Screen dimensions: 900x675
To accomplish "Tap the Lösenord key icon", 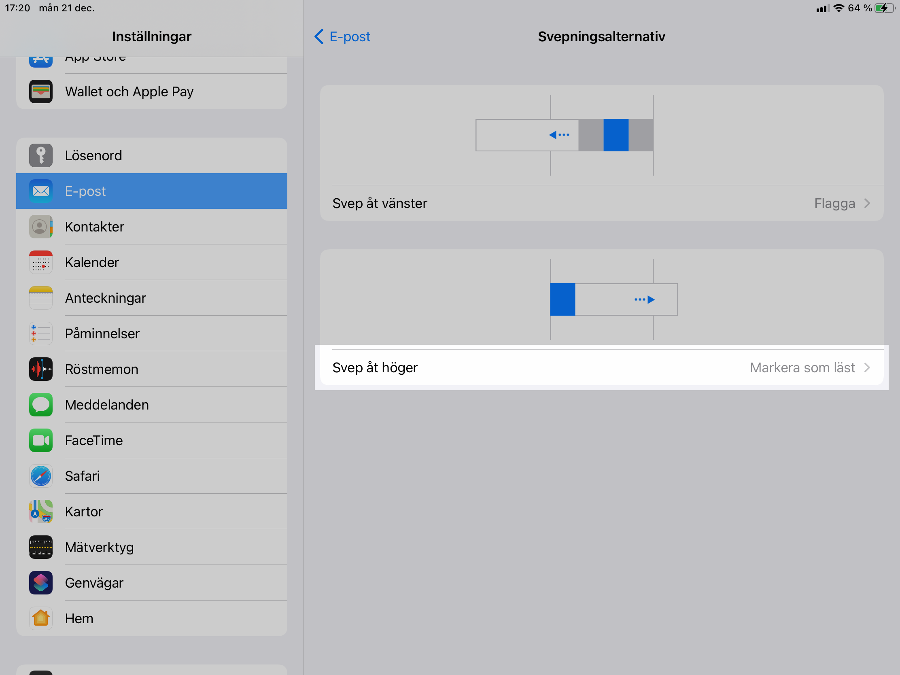I will click(x=41, y=155).
